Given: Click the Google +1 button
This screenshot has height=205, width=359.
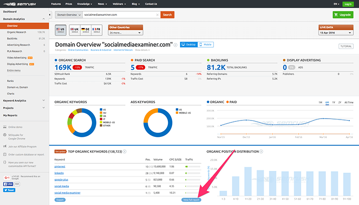Looking at the screenshot, I should pos(7,177).
